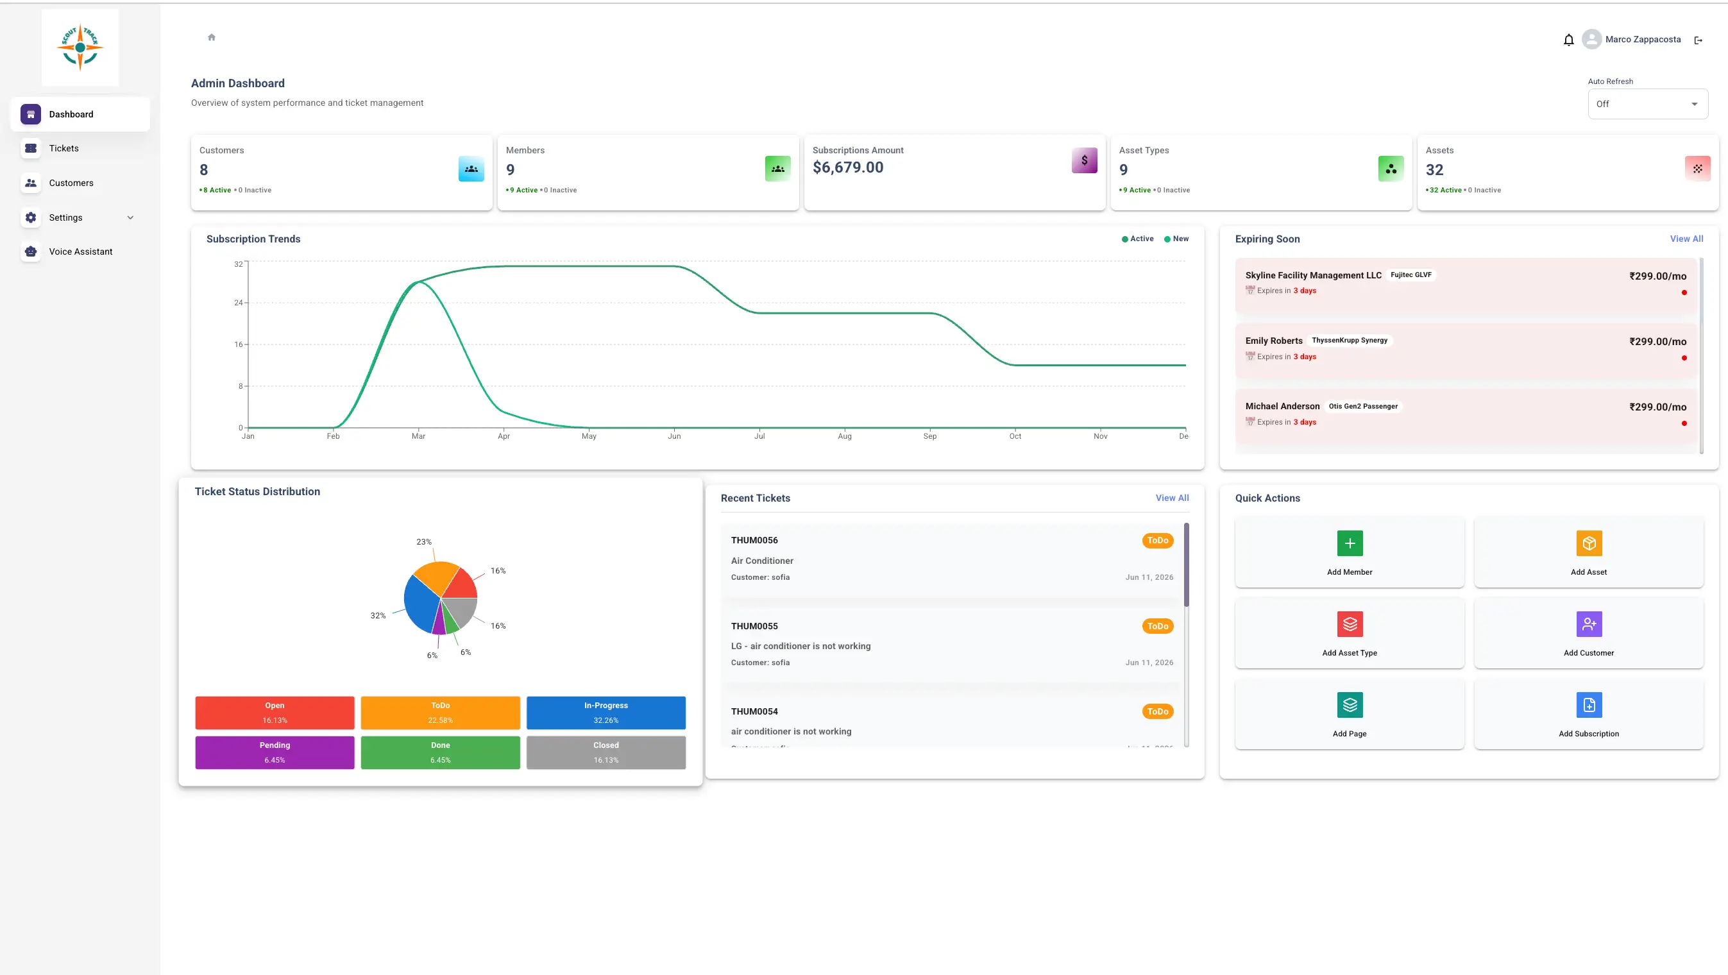Click the Fujitec GLVF asset tag
The width and height of the screenshot is (1728, 975).
coord(1410,275)
